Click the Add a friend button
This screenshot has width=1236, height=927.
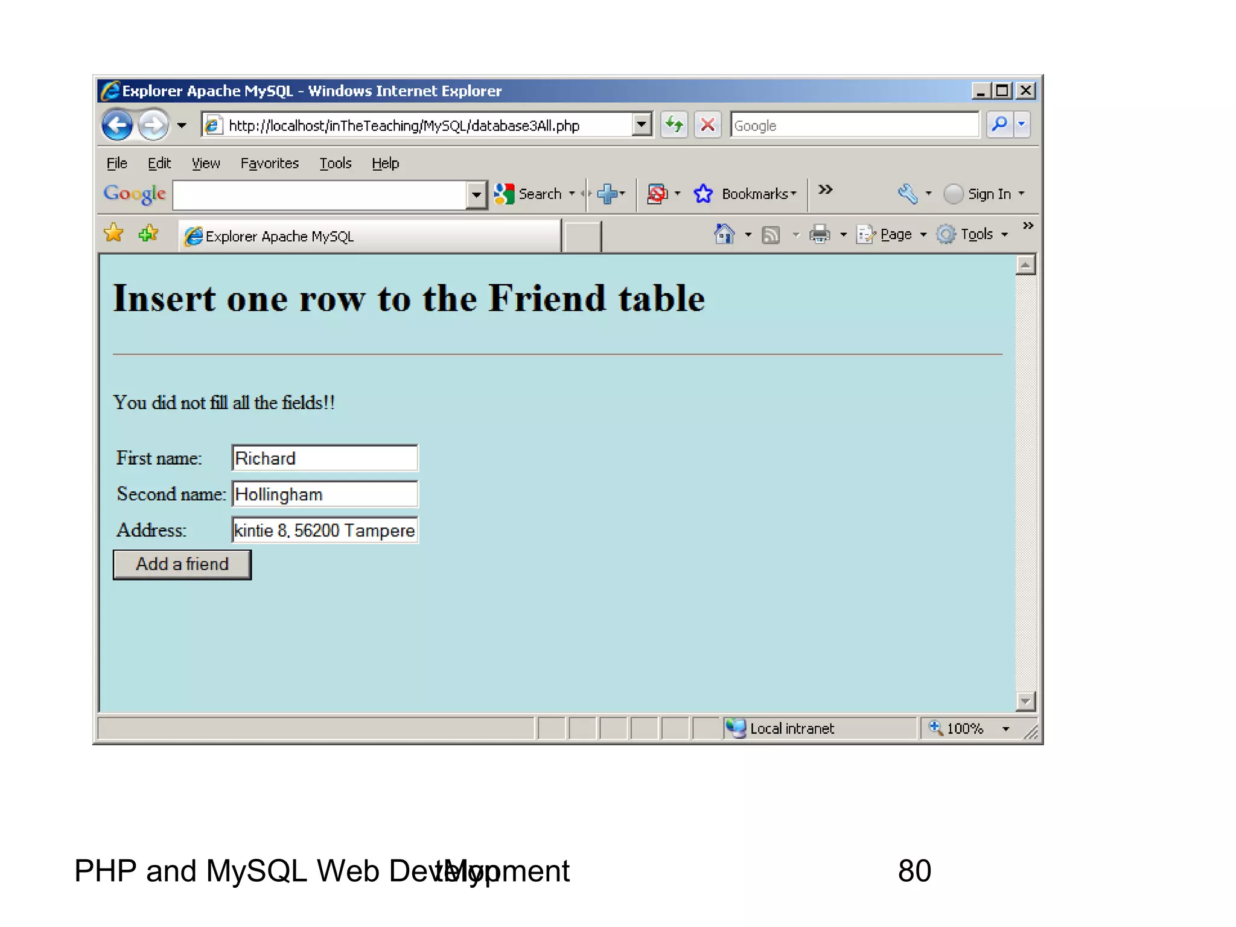[182, 564]
